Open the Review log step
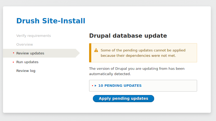The width and height of the screenshot is (216, 121). [26, 71]
